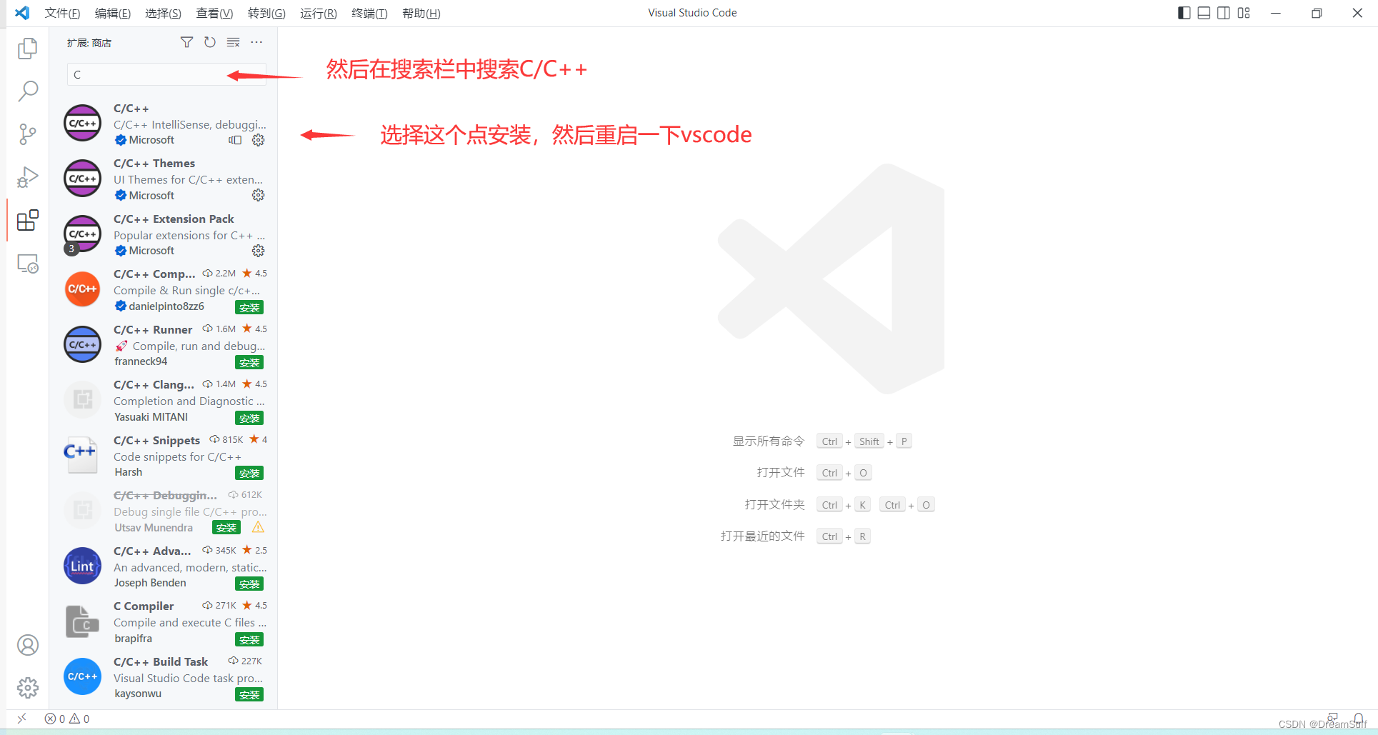Viewport: 1378px width, 735px height.
Task: Open Remote Explorer view
Action: (x=28, y=264)
